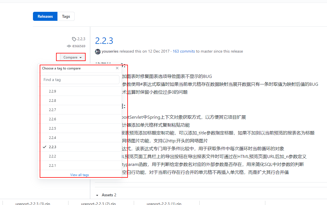
Task: Focus the Find a tag field
Action: (80, 80)
